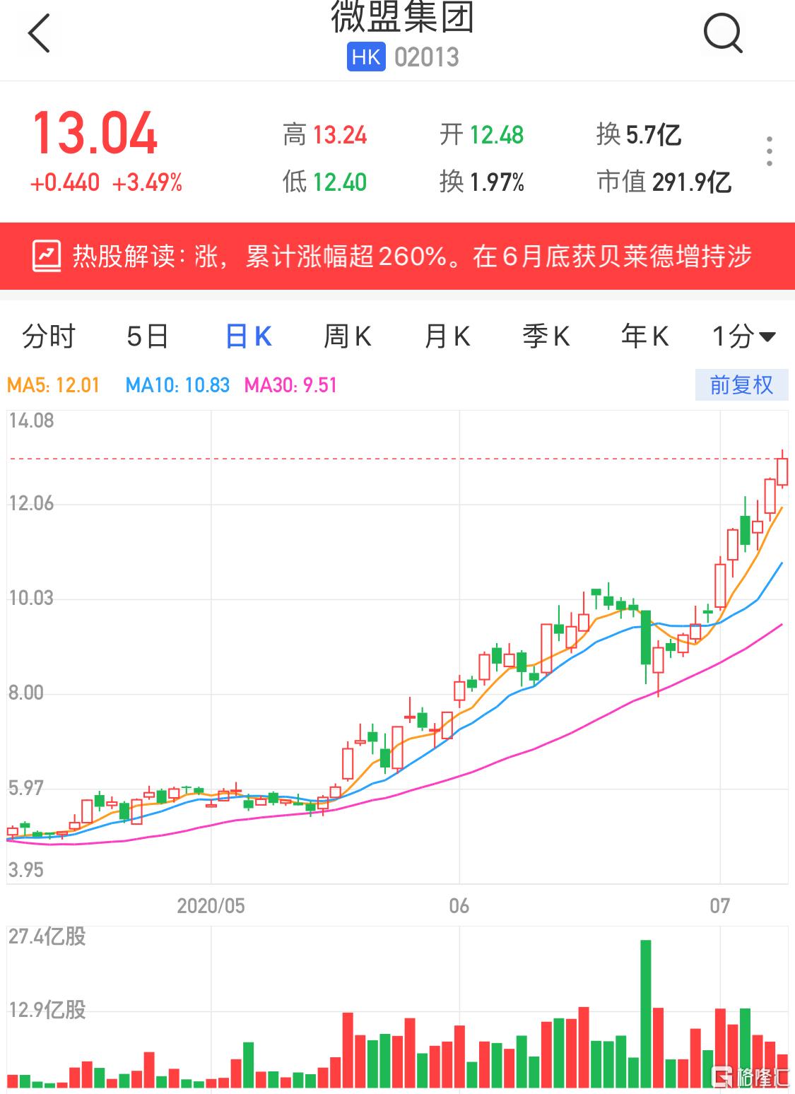The width and height of the screenshot is (795, 1094).
Task: Select the 年K tab
Action: click(x=645, y=336)
